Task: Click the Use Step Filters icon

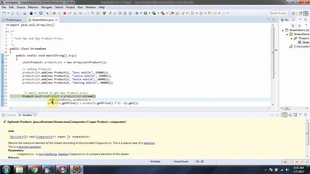Action: pyautogui.click(x=98, y=13)
